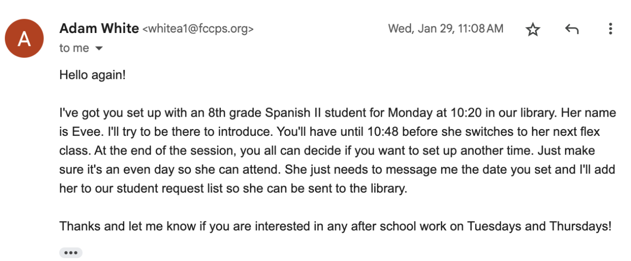
Task: Star this email from Adam White
Action: coord(532,30)
